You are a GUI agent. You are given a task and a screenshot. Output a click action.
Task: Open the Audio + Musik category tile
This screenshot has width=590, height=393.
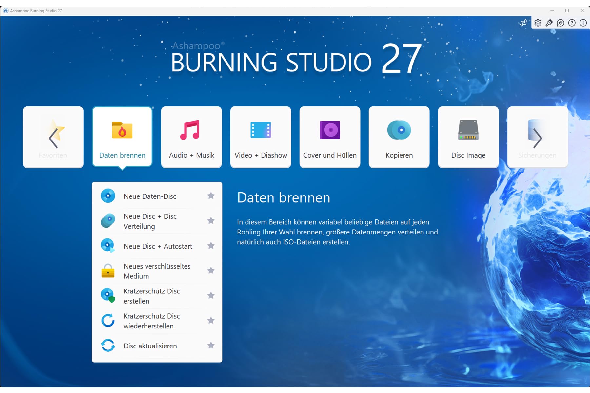tap(191, 137)
